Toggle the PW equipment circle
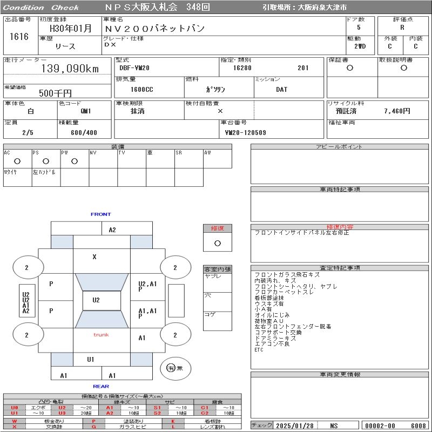Screen dimensions: 432x432 pos(75,161)
